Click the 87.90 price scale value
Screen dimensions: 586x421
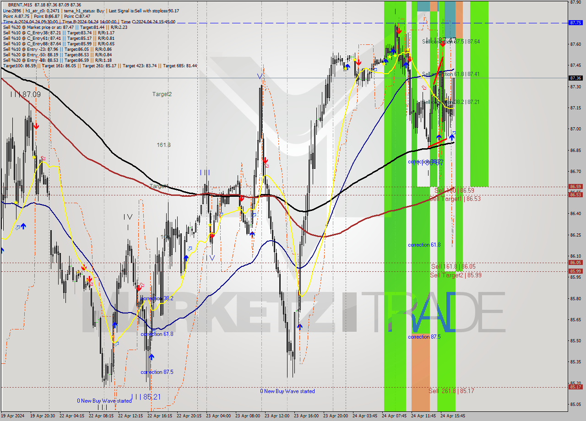pyautogui.click(x=575, y=2)
